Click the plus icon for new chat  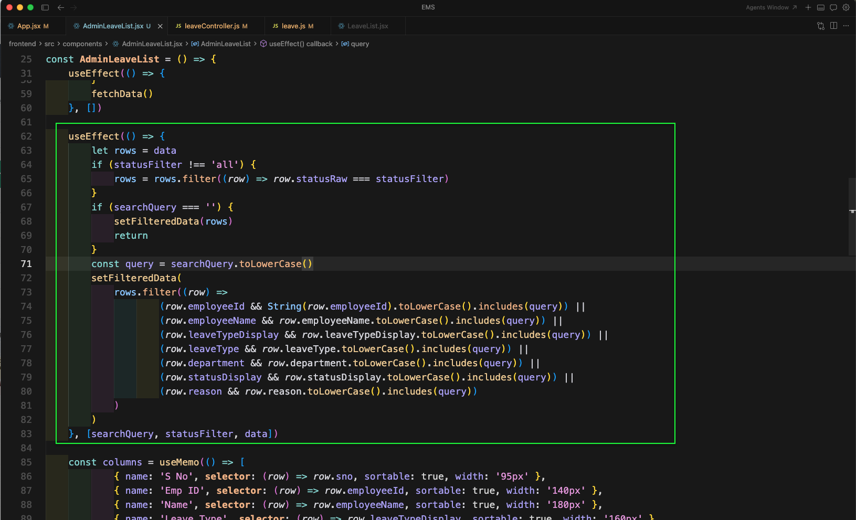(808, 7)
